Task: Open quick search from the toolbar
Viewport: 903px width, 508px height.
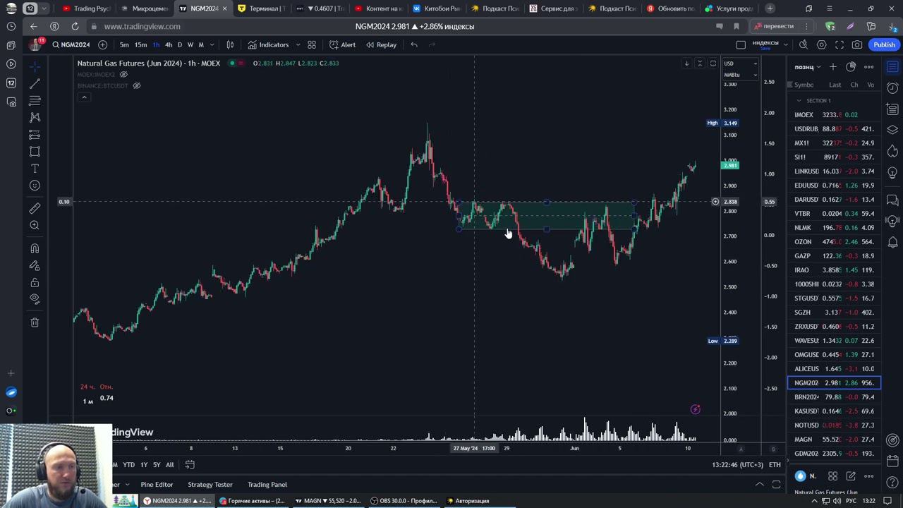Action: coord(804,44)
